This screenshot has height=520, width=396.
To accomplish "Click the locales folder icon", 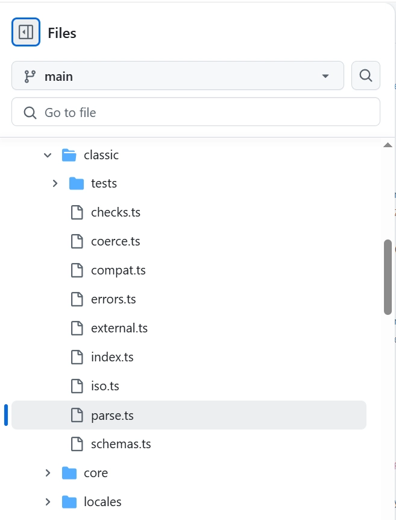I will tap(69, 502).
